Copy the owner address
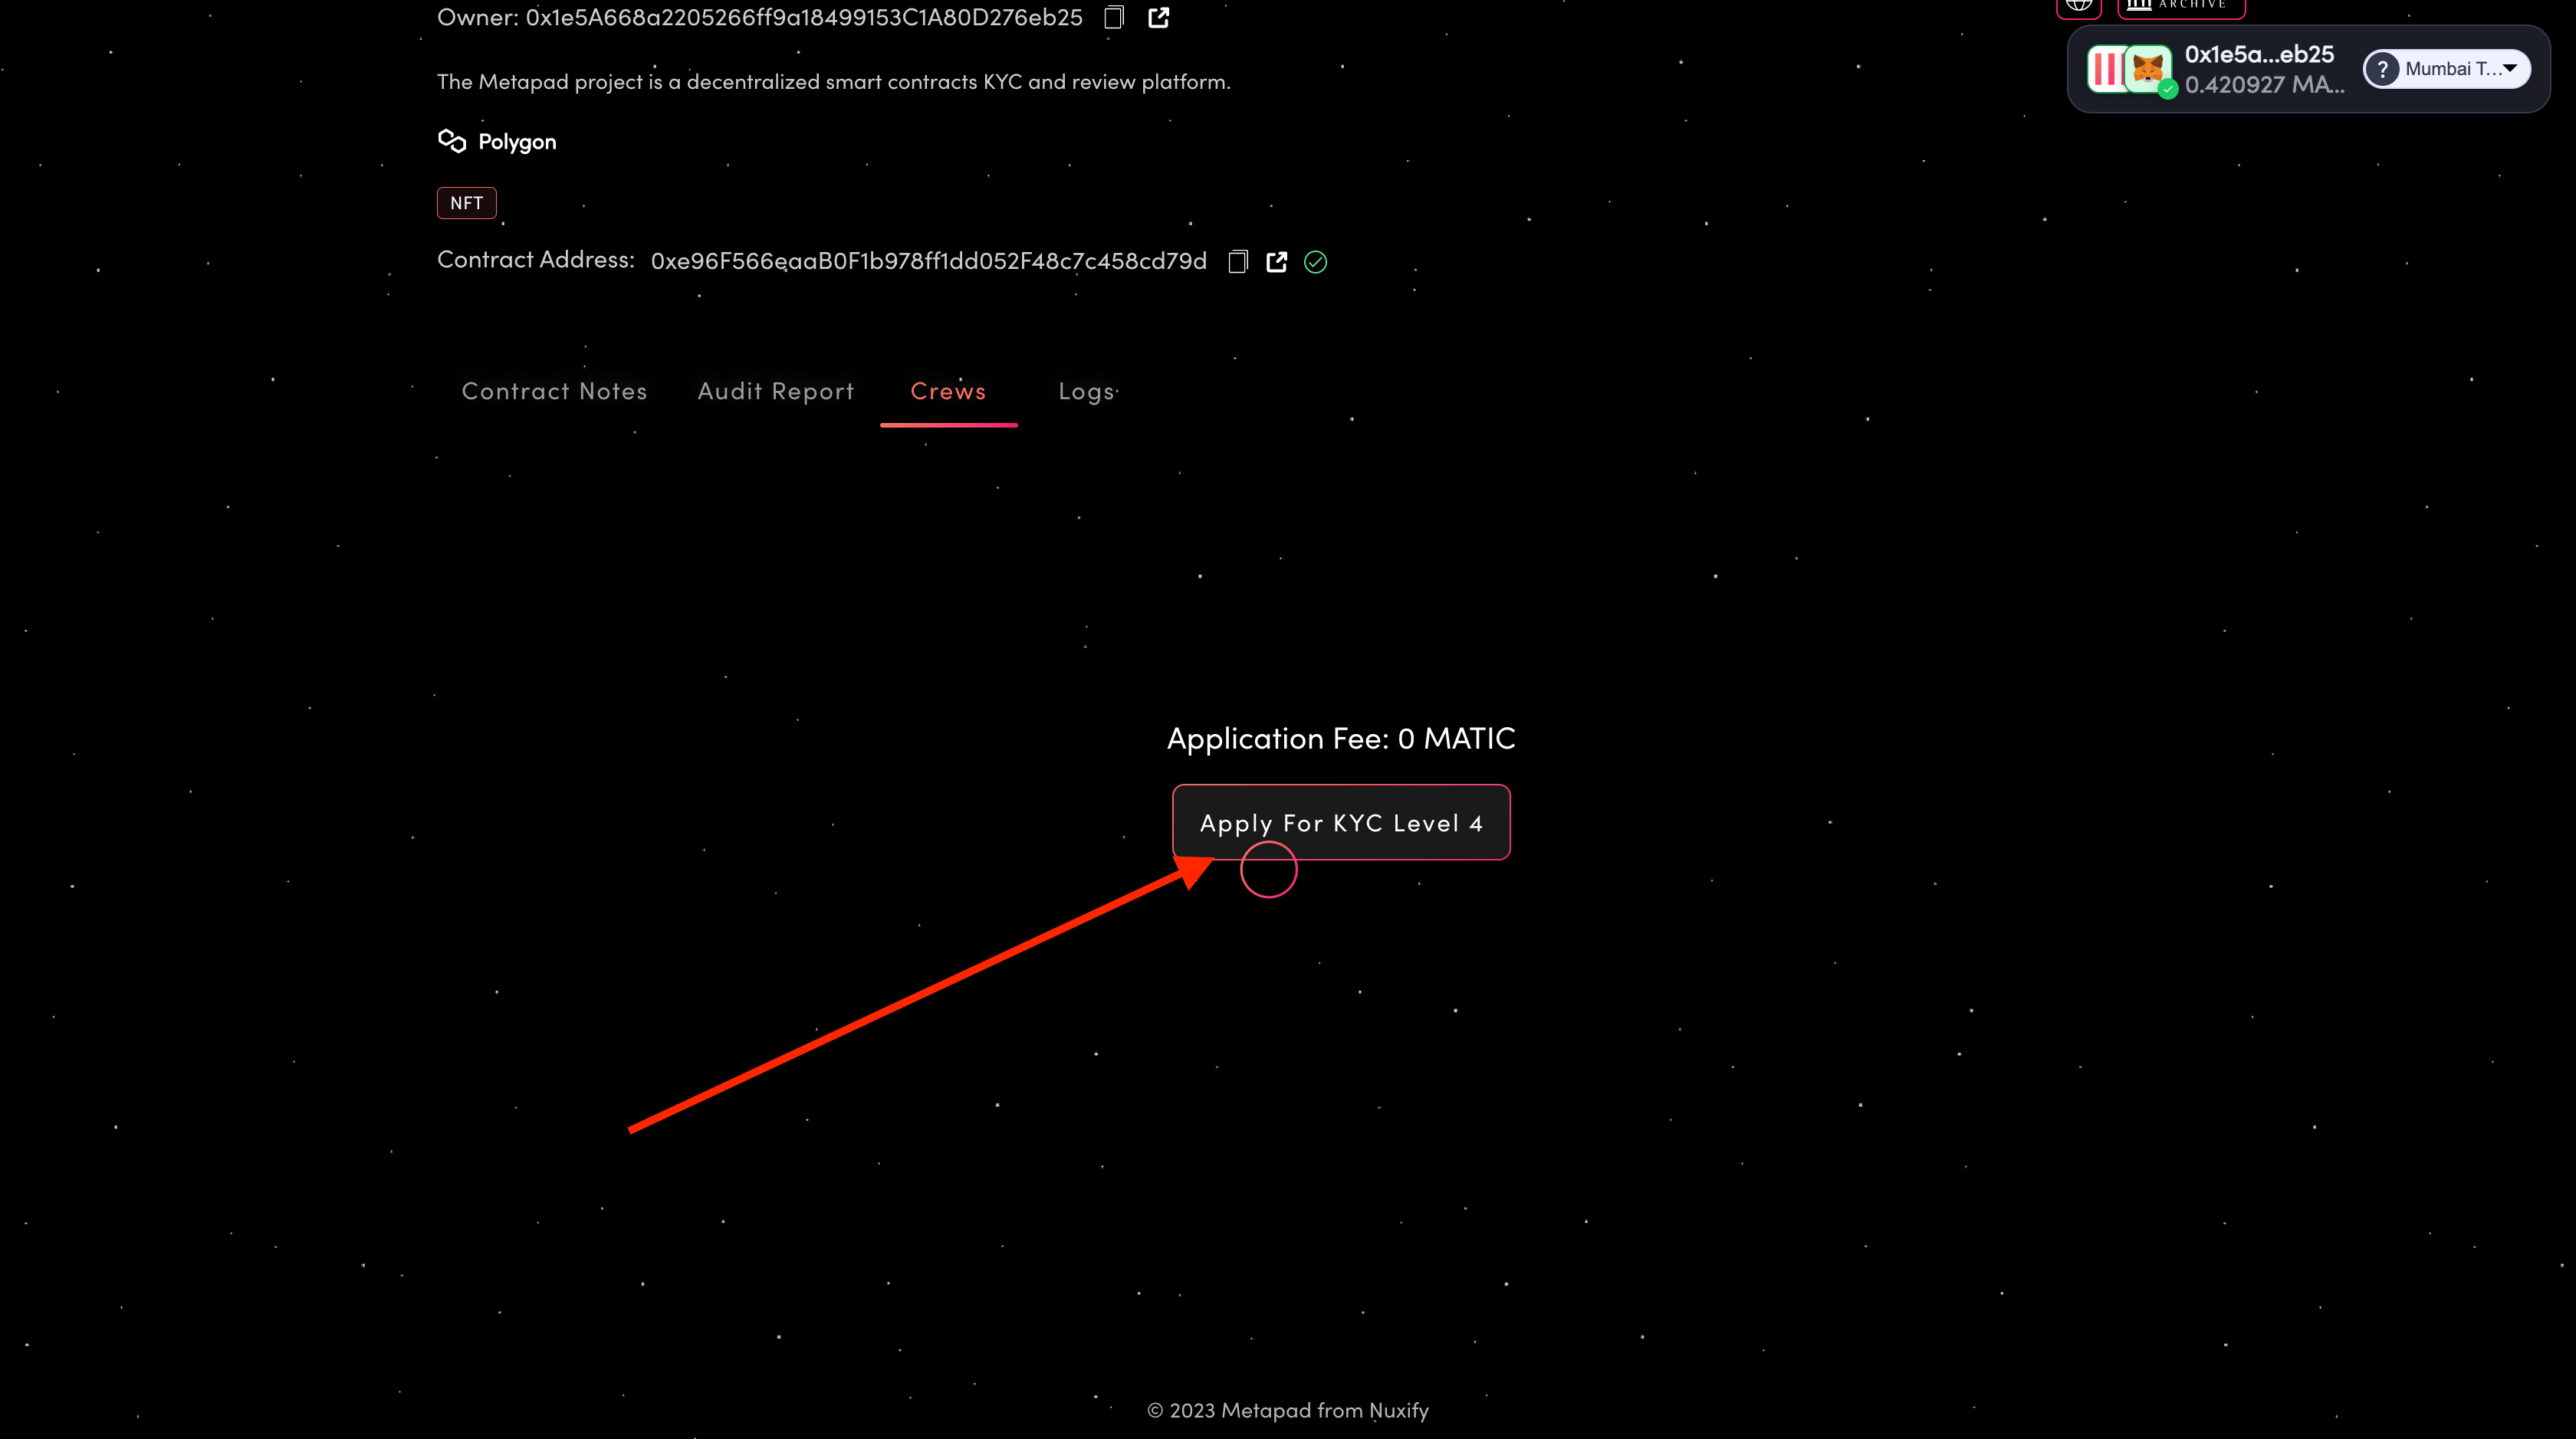 point(1114,17)
